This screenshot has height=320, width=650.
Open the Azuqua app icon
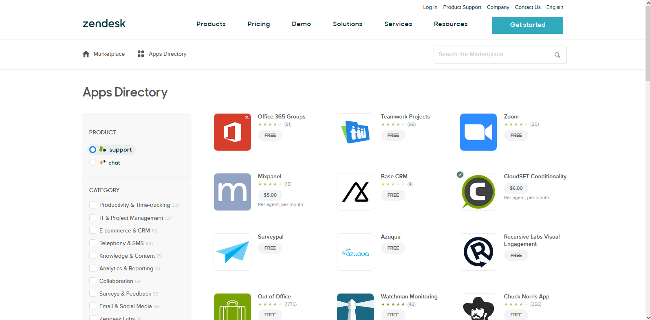tap(355, 252)
